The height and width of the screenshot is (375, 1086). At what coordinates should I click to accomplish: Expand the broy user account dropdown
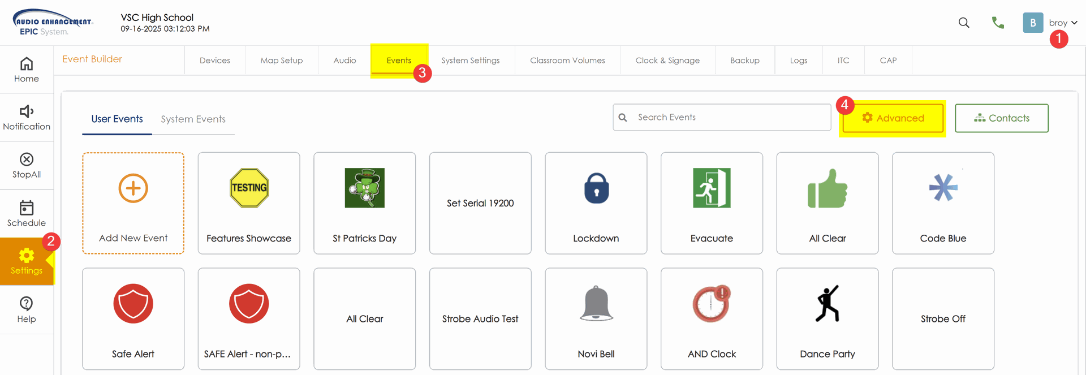[1062, 23]
